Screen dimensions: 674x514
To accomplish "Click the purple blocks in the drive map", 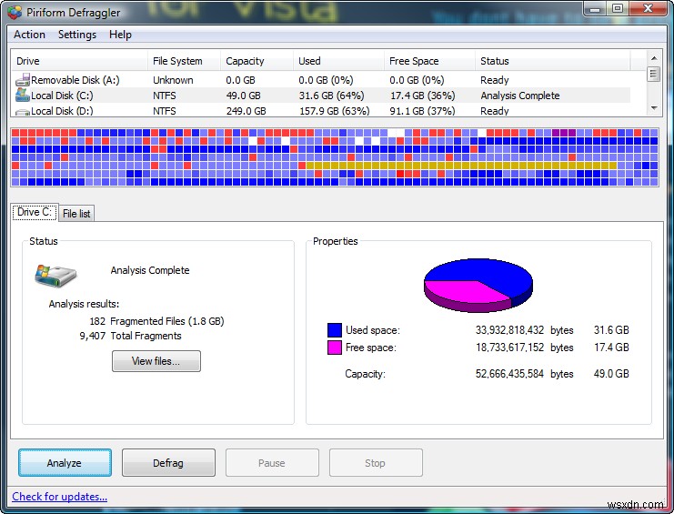I will 564,133.
